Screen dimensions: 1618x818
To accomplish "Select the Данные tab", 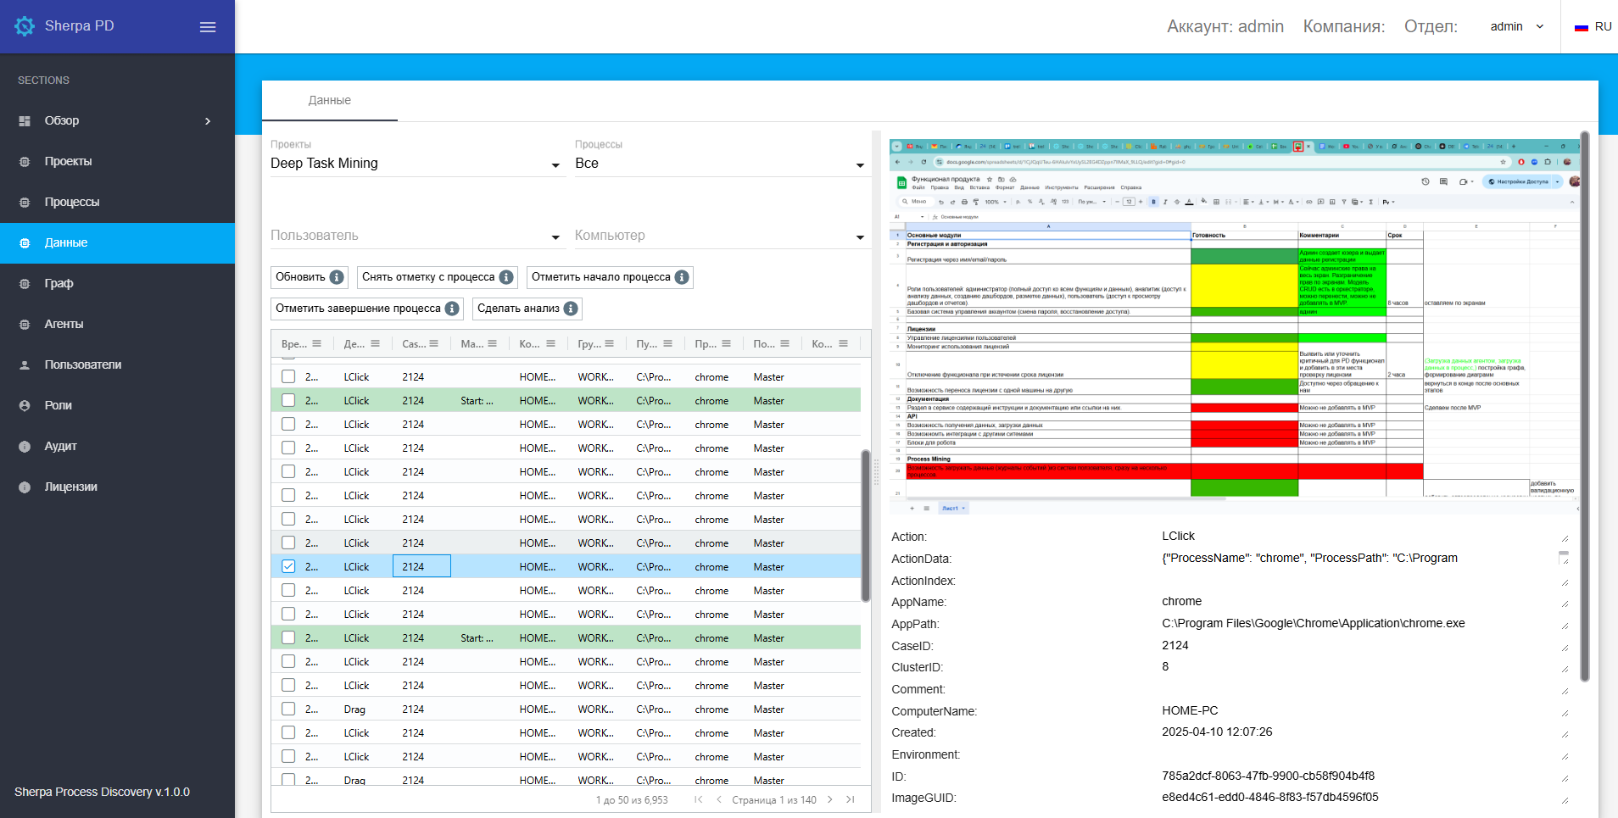I will coord(329,100).
